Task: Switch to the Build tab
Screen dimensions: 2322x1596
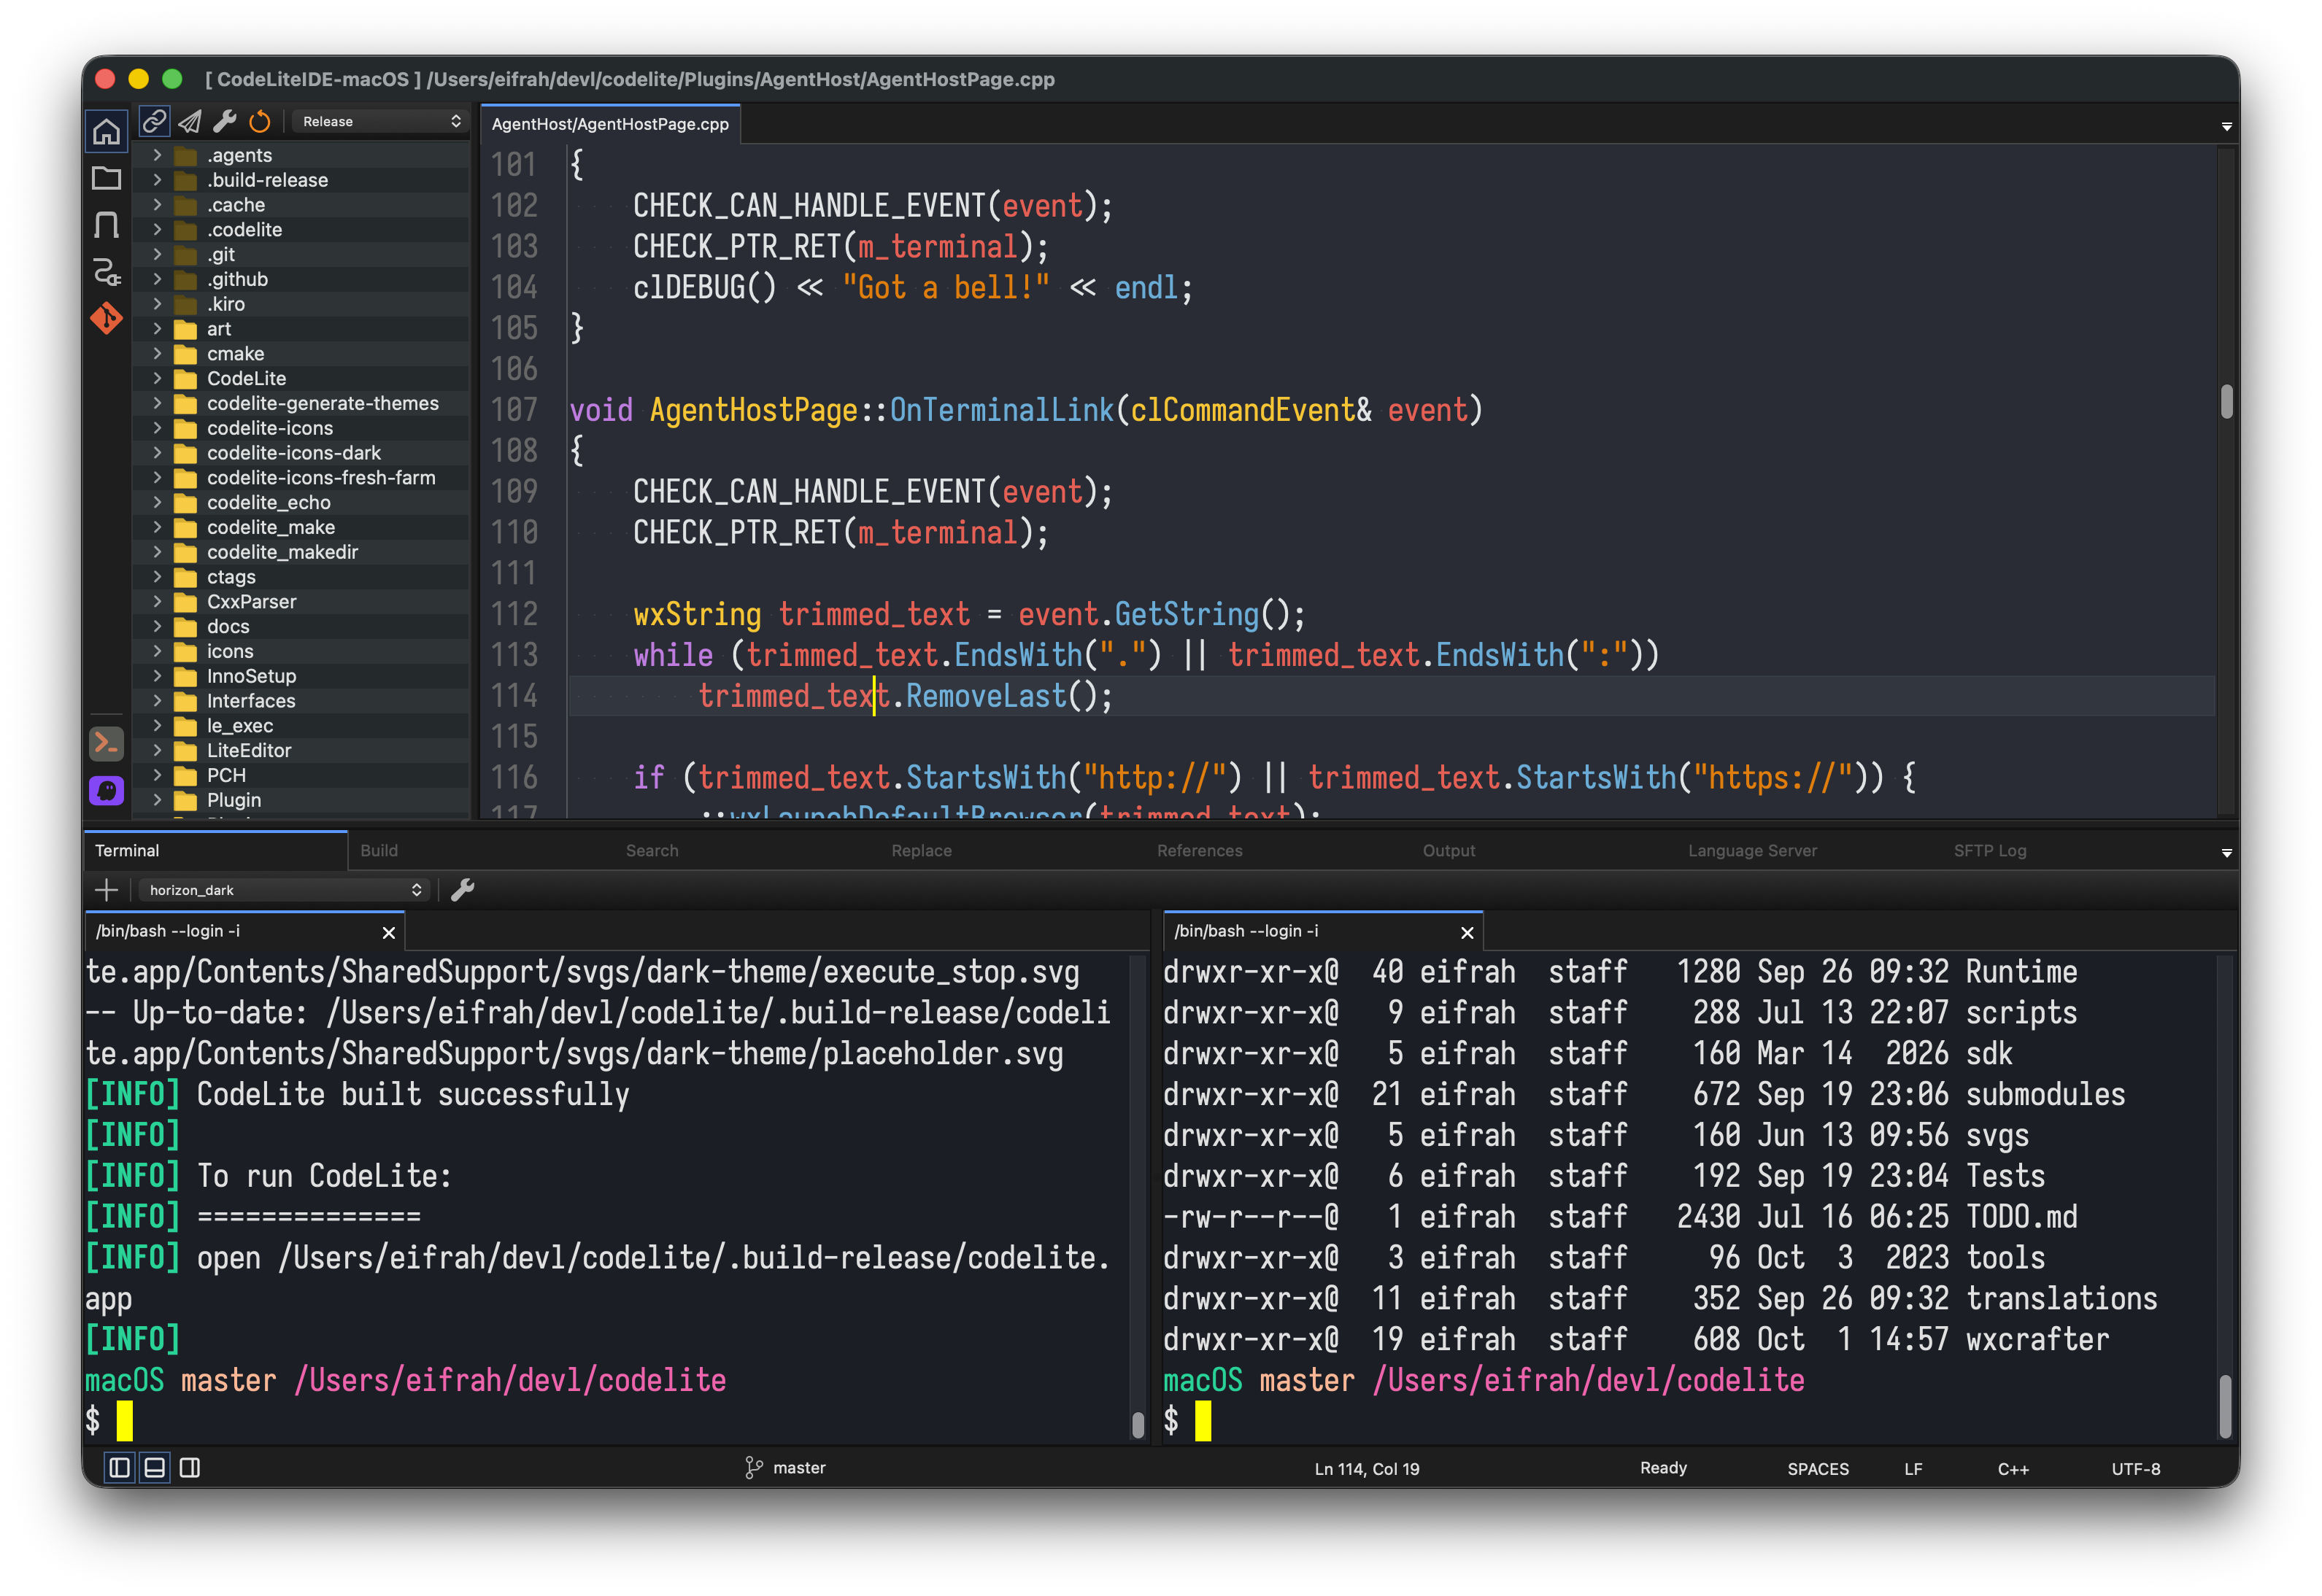Action: click(378, 850)
